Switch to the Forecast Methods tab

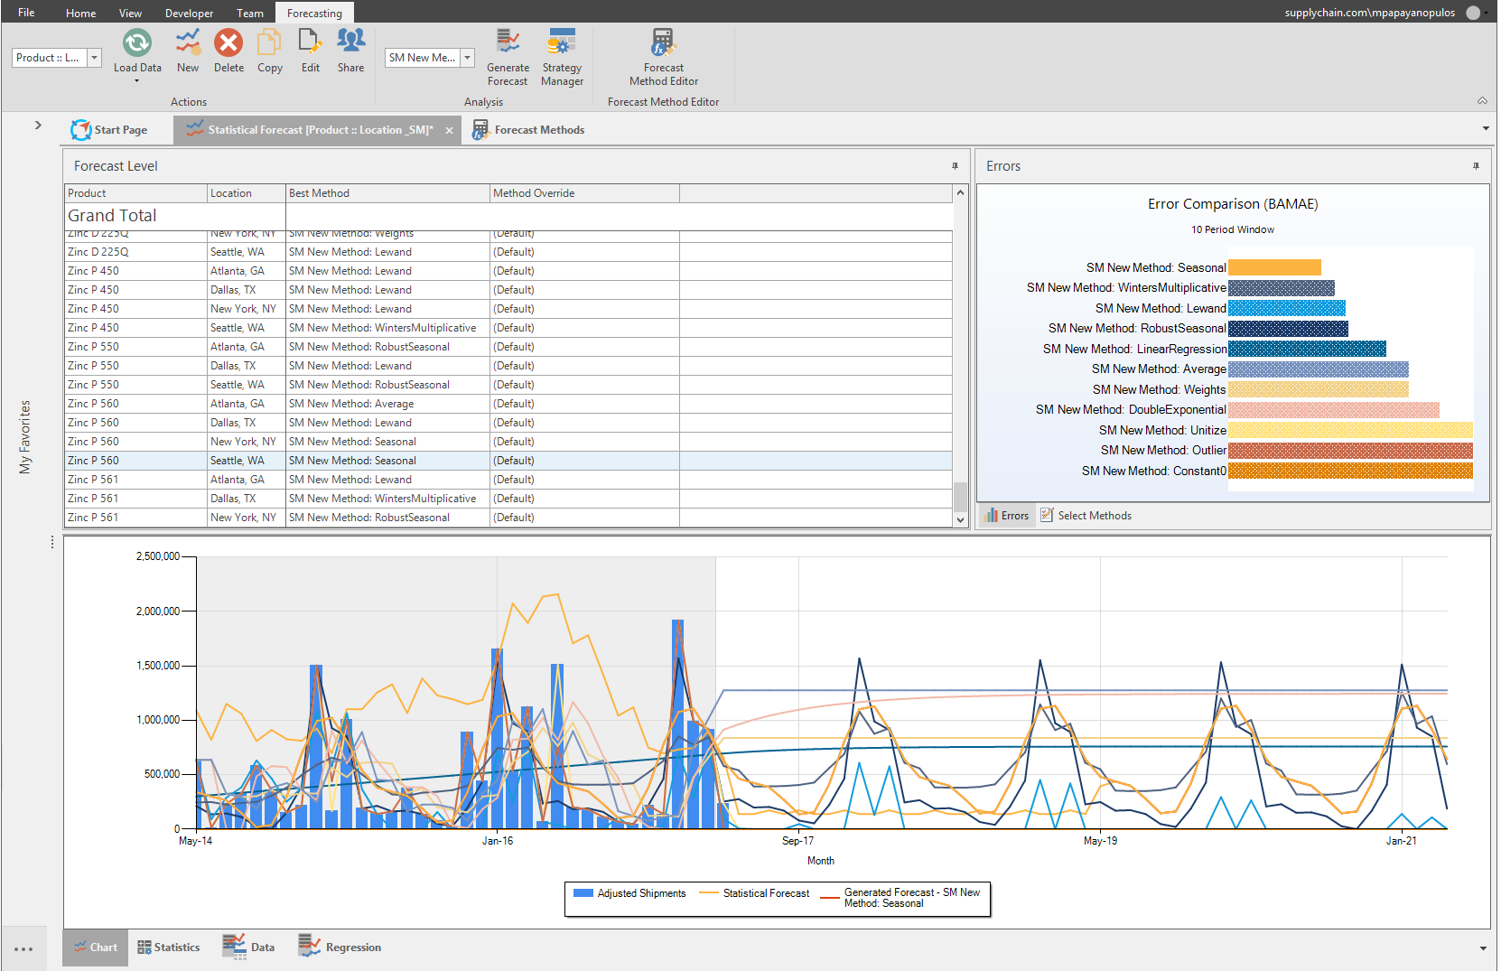pos(529,130)
